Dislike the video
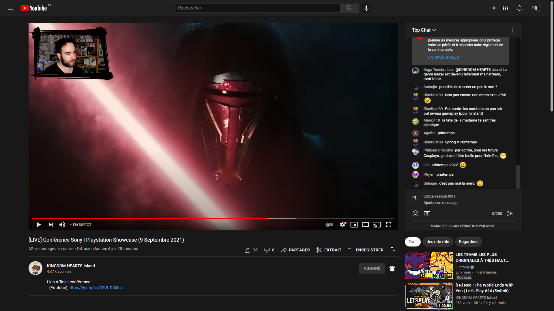The height and width of the screenshot is (311, 554). [269, 250]
